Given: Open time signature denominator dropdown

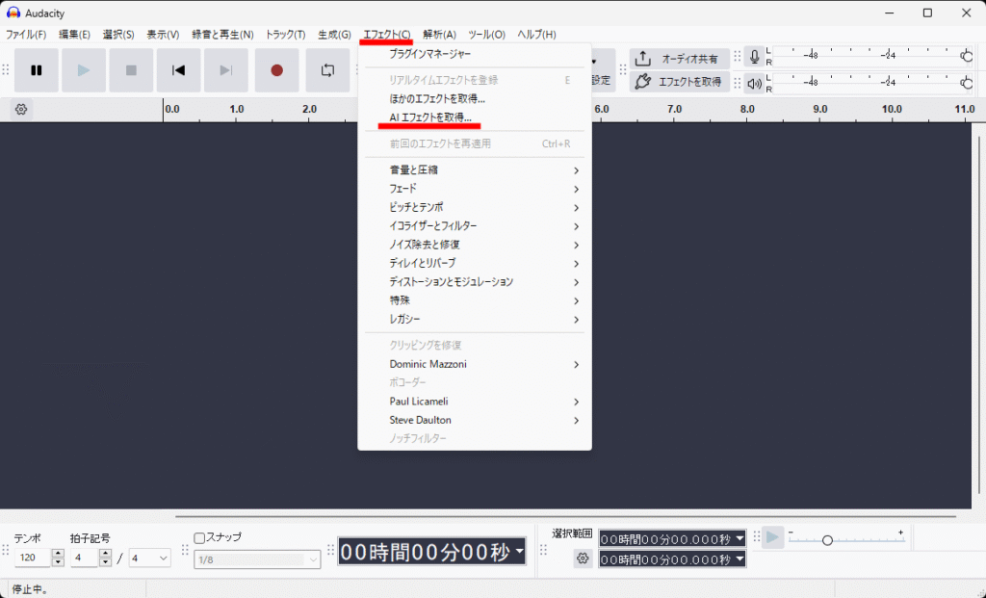Looking at the screenshot, I should [149, 558].
